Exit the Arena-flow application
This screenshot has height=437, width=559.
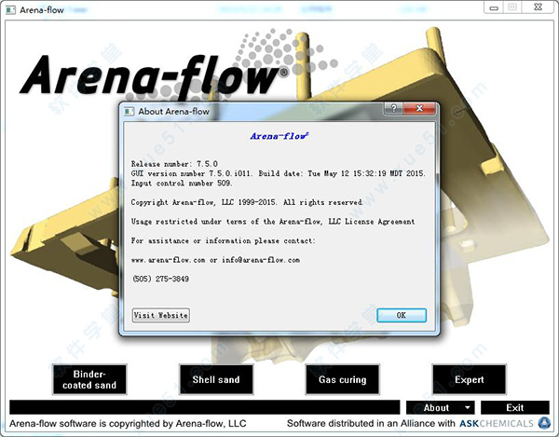pyautogui.click(x=515, y=407)
